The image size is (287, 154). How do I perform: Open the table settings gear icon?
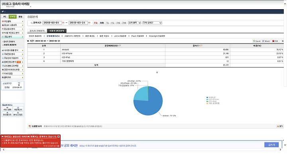coord(283,41)
